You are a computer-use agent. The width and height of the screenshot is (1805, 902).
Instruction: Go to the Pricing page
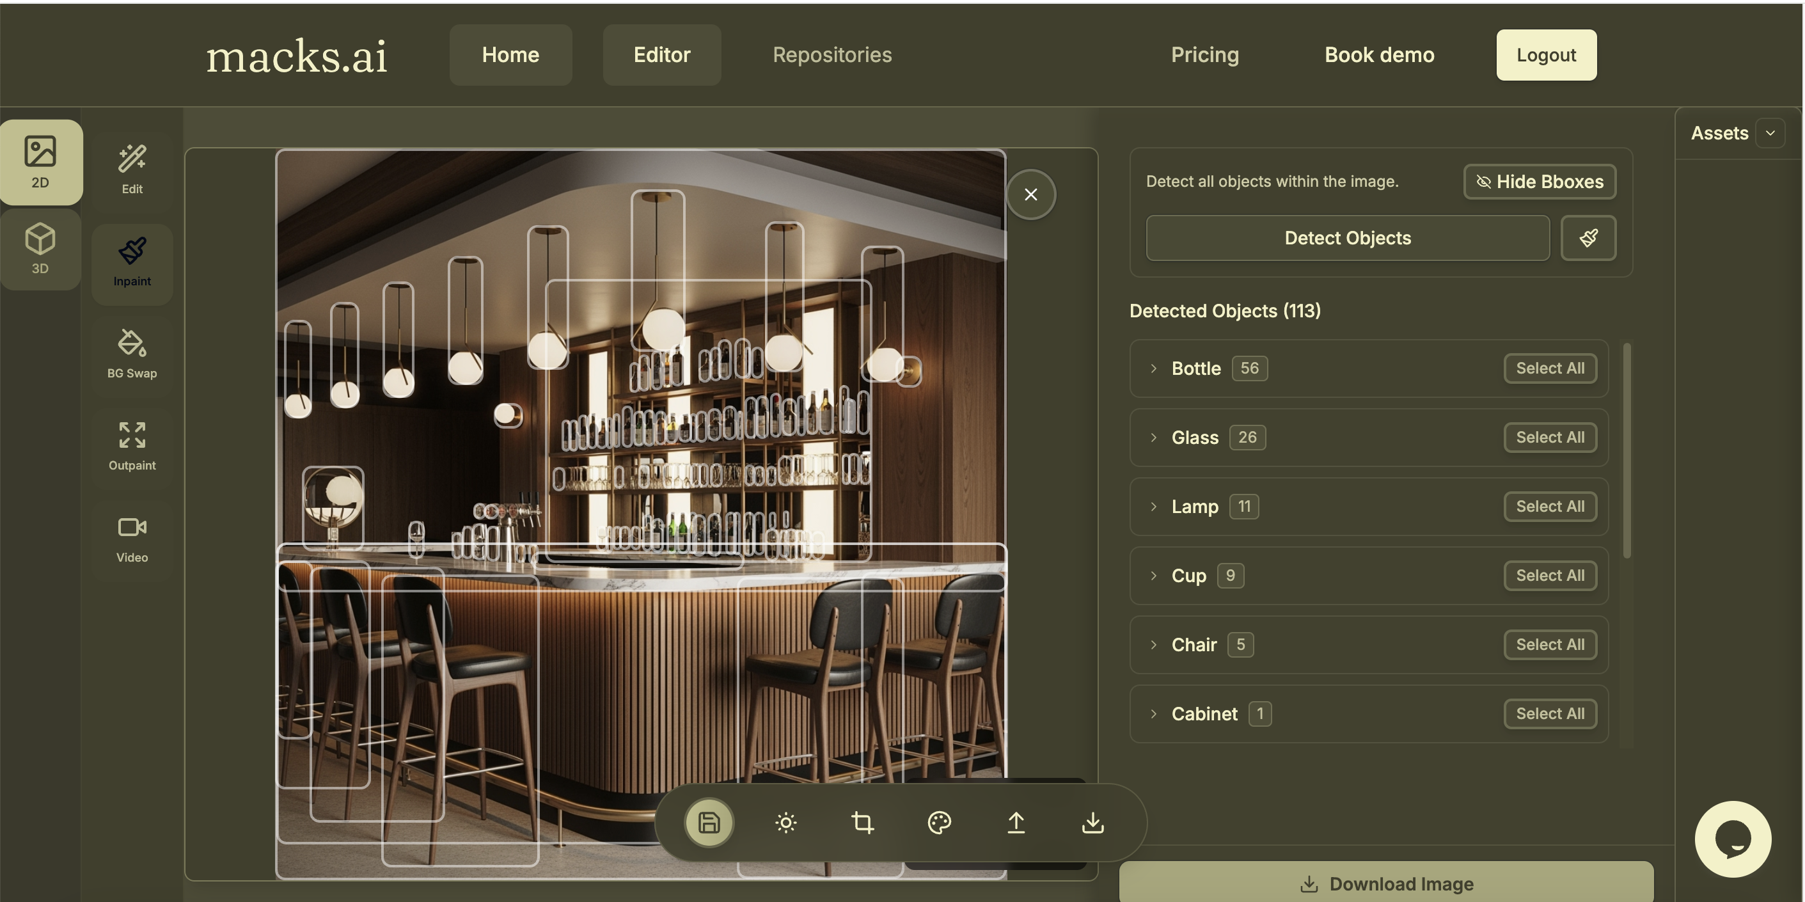tap(1204, 54)
